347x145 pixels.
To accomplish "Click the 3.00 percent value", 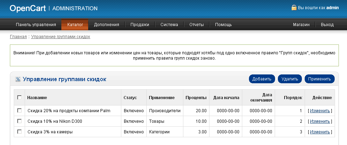I will point(202,132).
